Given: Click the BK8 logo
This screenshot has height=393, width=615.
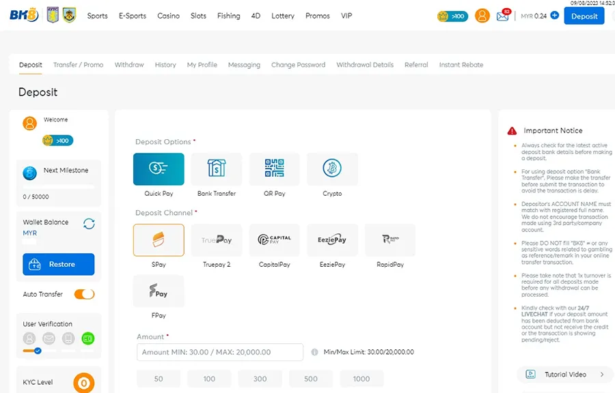Looking at the screenshot, I should pyautogui.click(x=24, y=15).
